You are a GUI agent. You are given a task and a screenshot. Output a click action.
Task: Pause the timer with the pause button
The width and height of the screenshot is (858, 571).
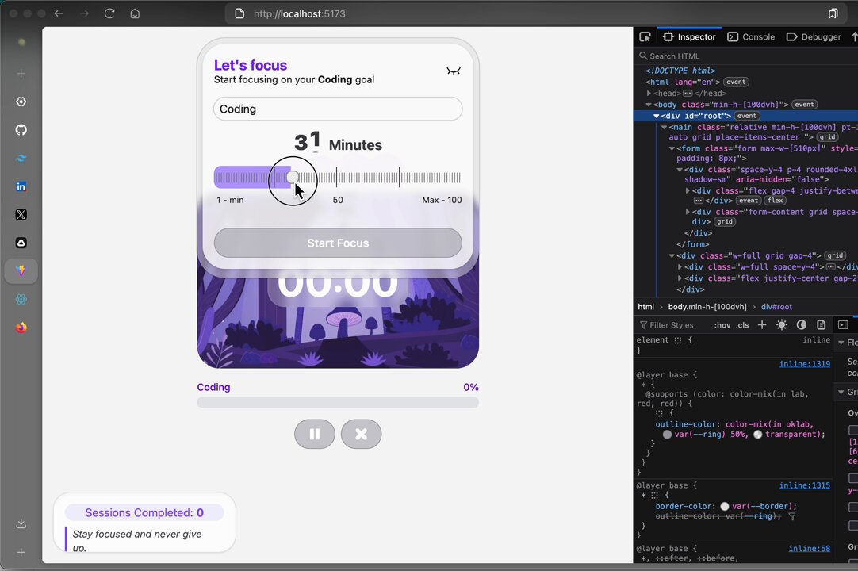coord(315,434)
